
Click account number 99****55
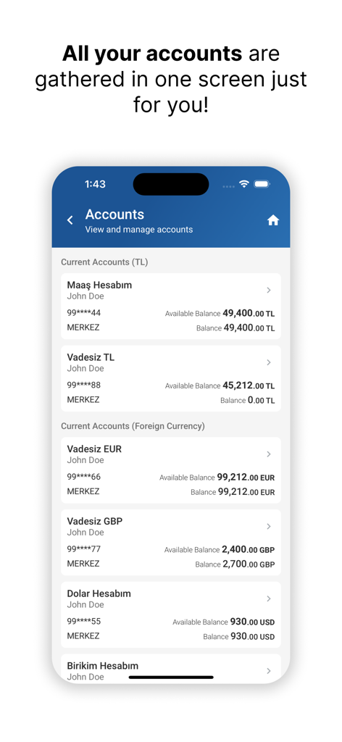click(x=84, y=621)
